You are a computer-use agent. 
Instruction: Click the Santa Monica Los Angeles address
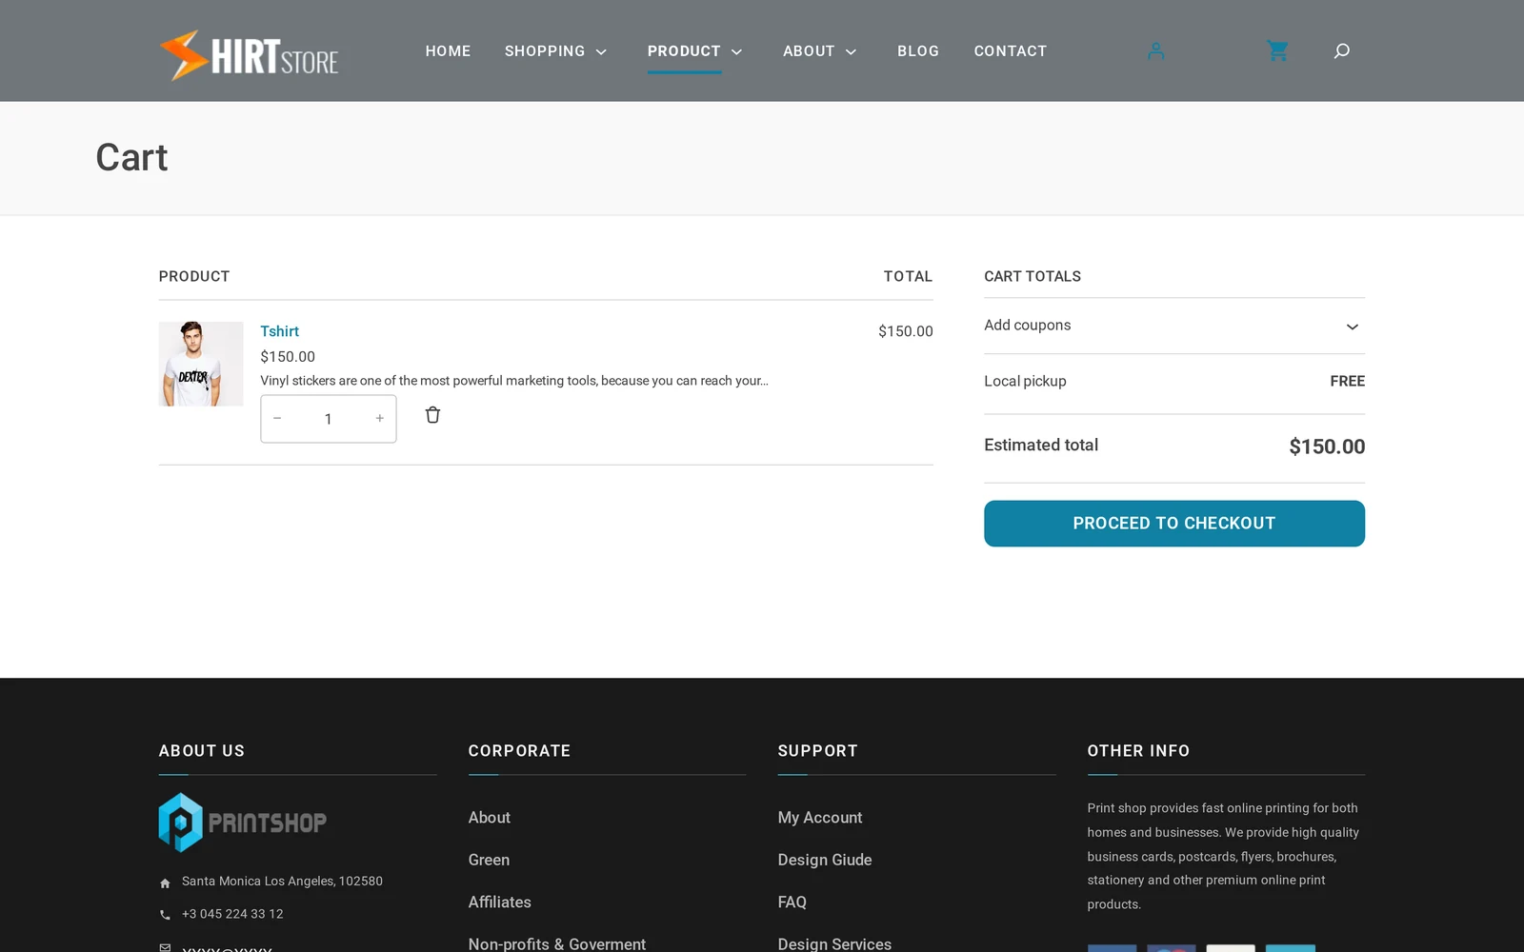coord(282,882)
